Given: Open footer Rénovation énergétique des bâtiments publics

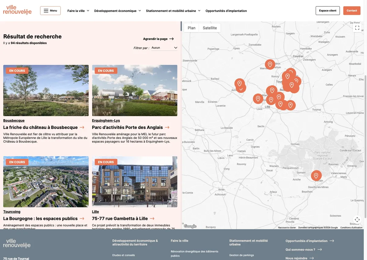Looking at the screenshot, I should point(195,254).
